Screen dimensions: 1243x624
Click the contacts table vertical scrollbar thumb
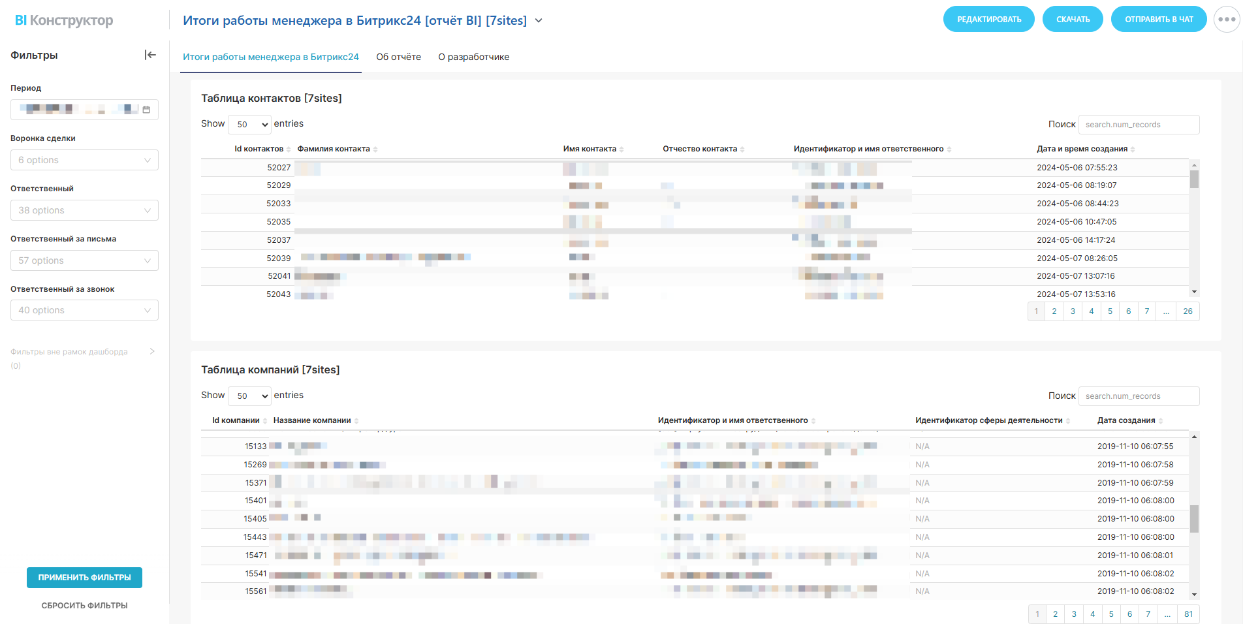tap(1194, 179)
